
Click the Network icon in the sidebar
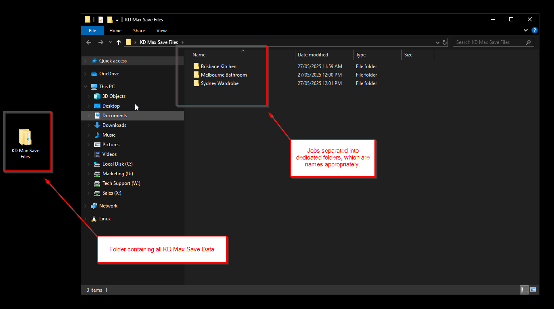pyautogui.click(x=94, y=206)
